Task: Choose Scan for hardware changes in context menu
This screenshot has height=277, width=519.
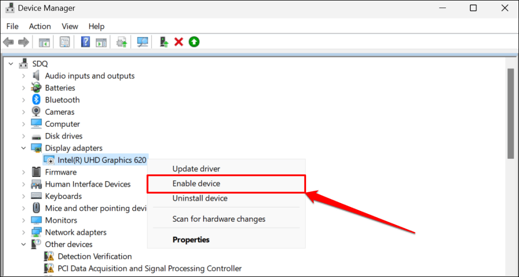Action: pyautogui.click(x=226, y=219)
